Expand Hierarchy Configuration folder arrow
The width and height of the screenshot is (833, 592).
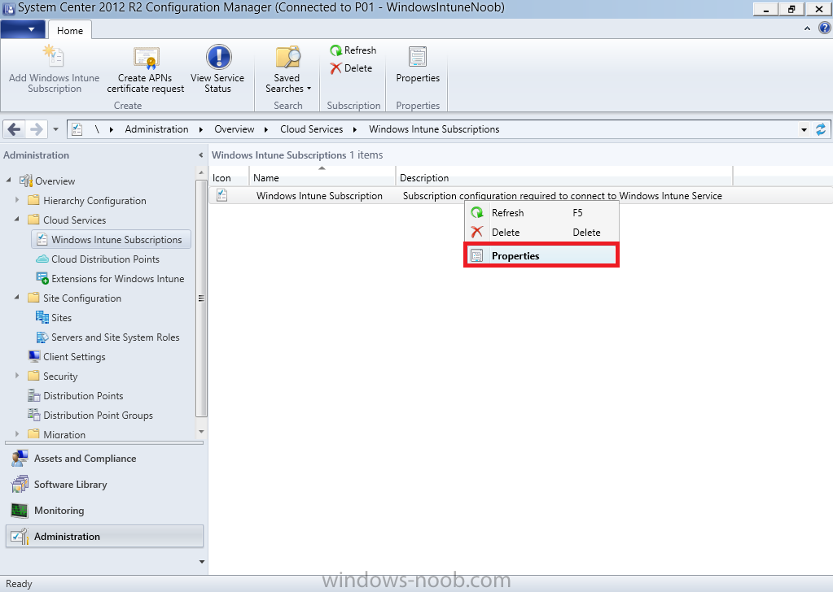pos(17,200)
